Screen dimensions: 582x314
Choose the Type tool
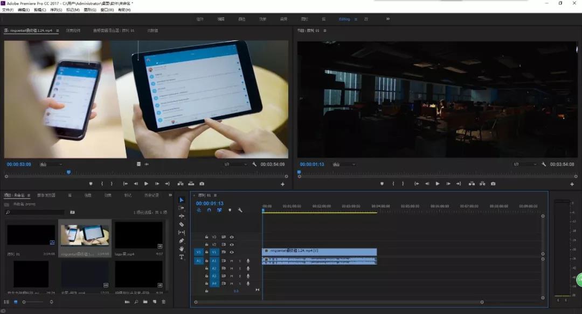[182, 257]
